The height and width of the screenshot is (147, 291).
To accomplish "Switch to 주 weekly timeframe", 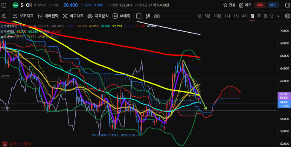I will pos(259,16).
